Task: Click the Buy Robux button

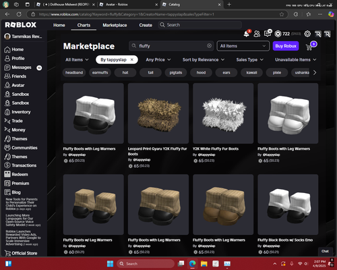Action: click(286, 46)
